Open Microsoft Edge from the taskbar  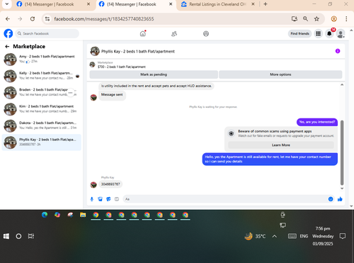45,215
